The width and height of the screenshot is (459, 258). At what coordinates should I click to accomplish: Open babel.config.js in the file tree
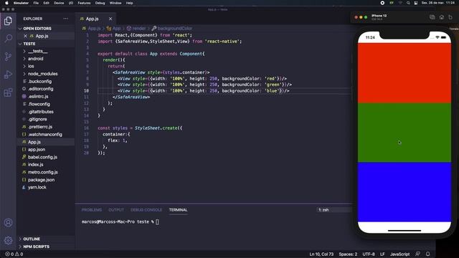coord(42,157)
